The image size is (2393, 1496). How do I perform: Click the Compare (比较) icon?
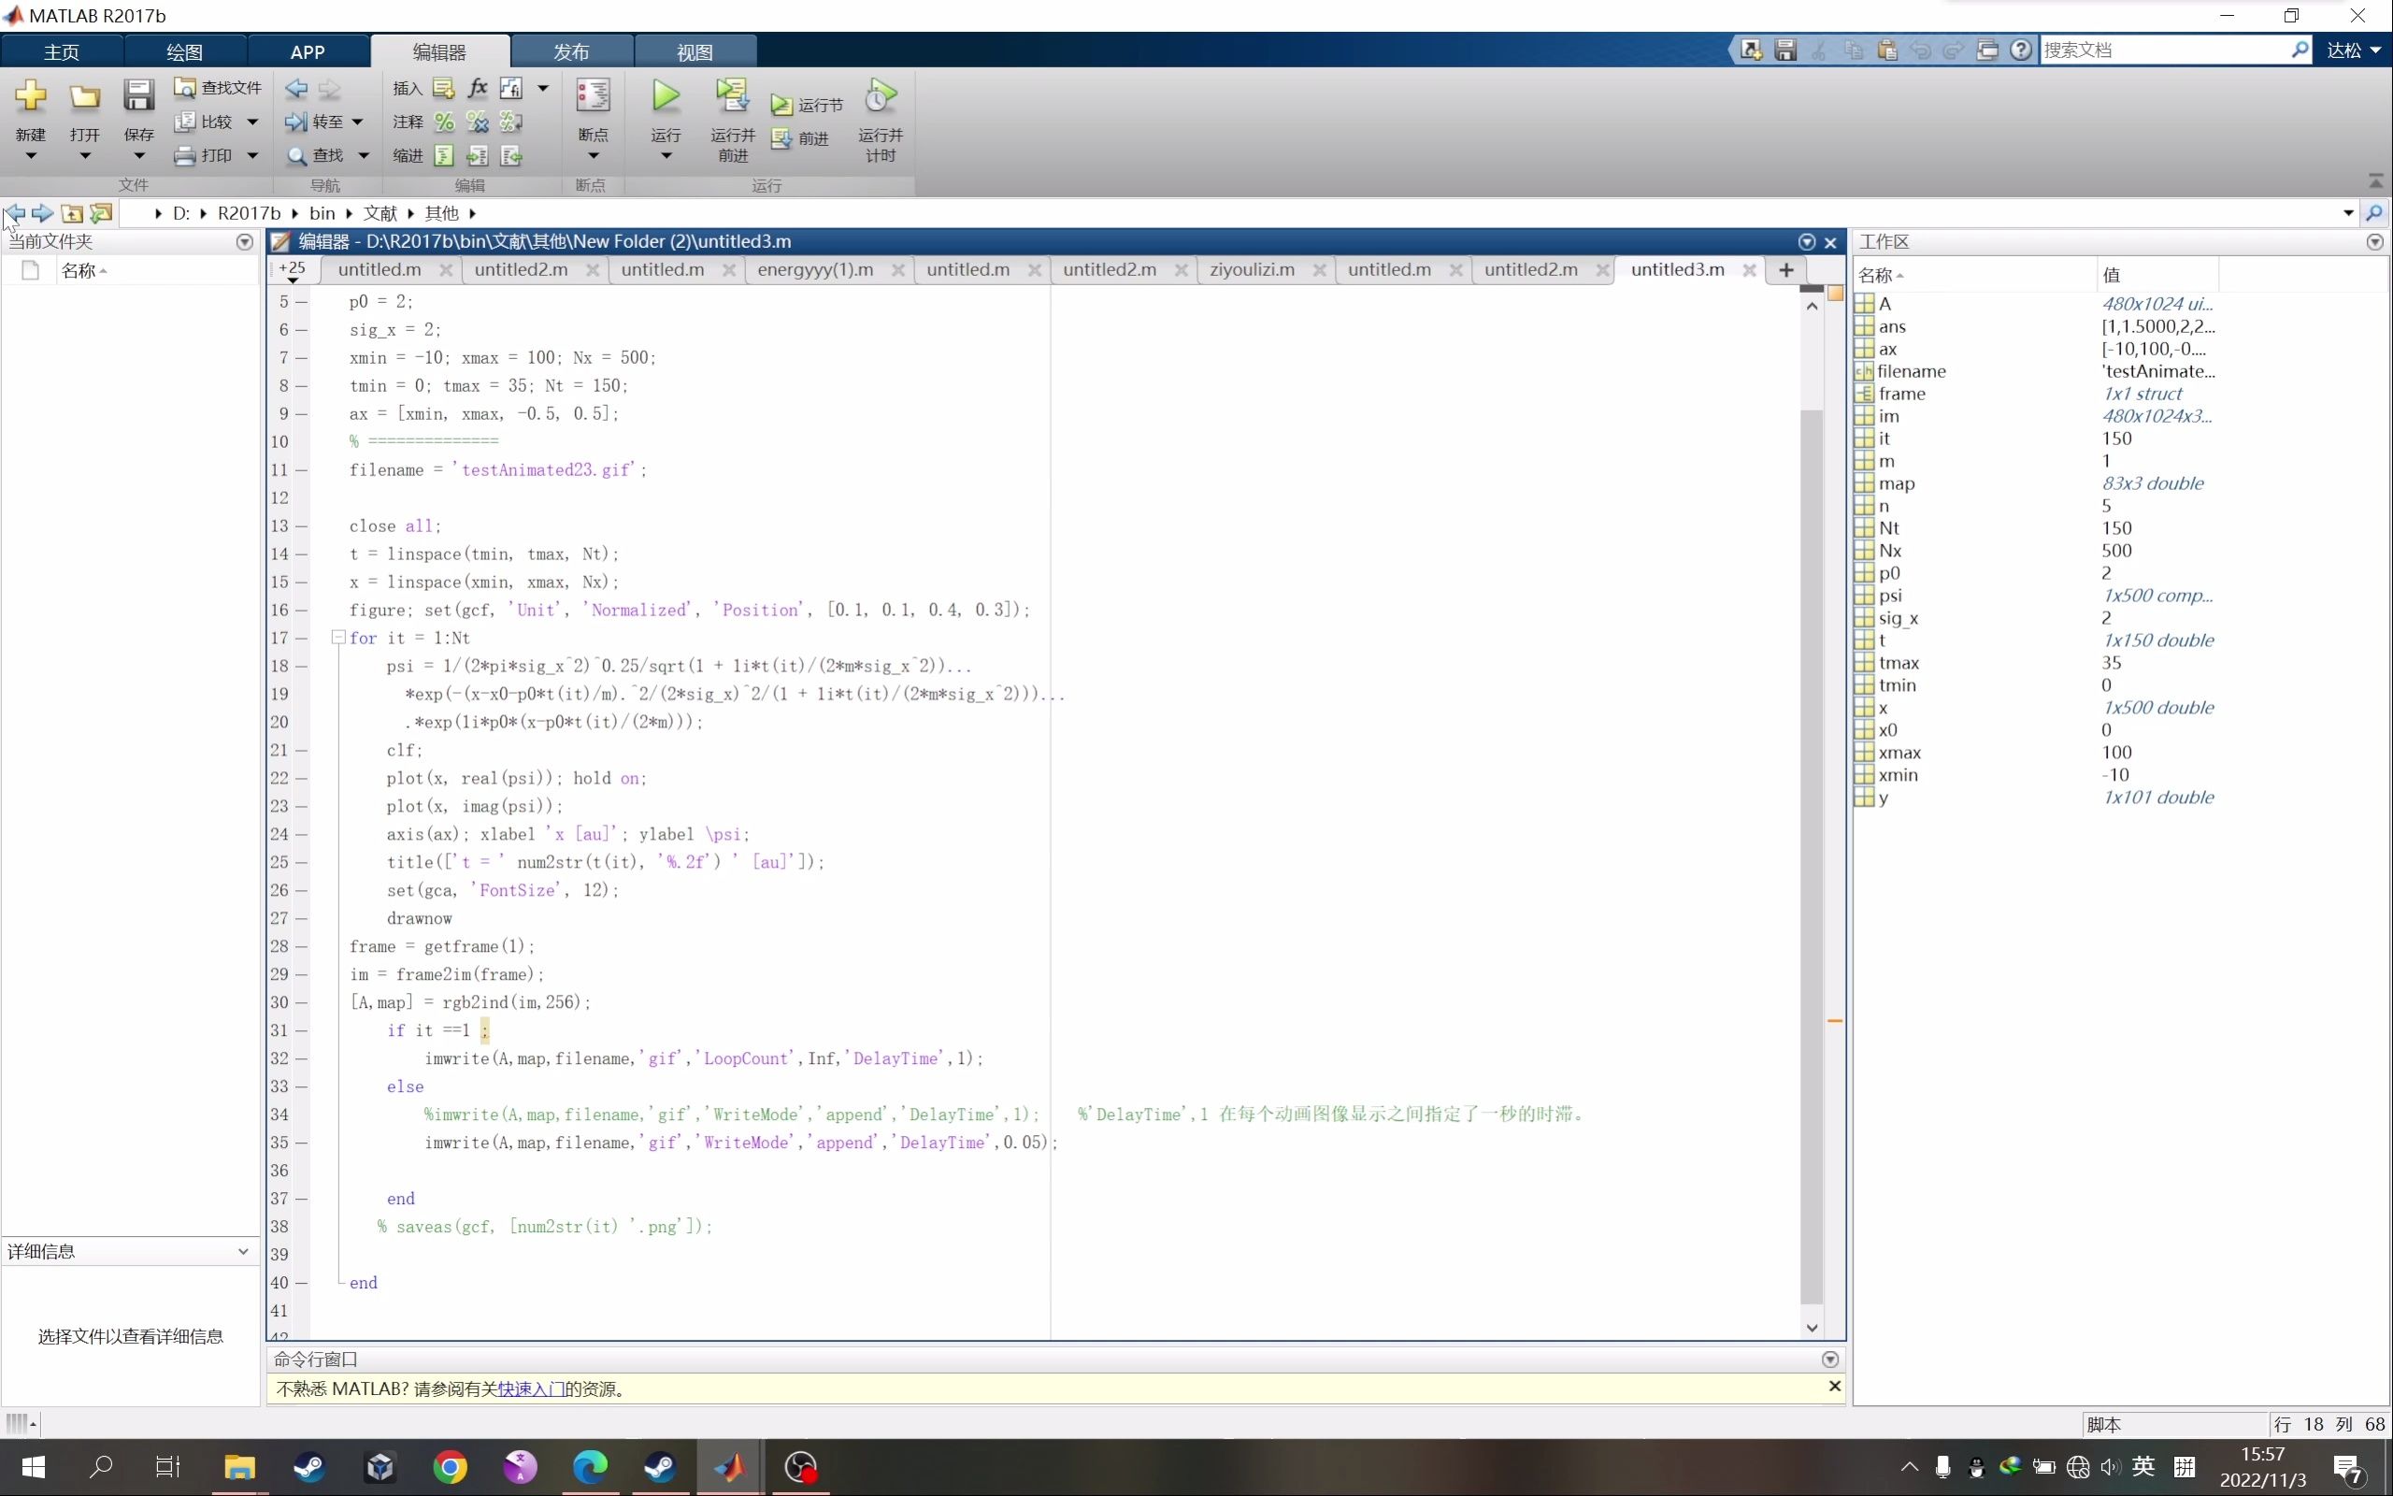184,122
